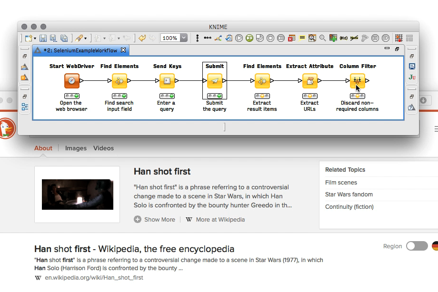Viewport: 438px width, 292px height.
Task: Select the Extract Attribute node
Action: [x=310, y=81]
